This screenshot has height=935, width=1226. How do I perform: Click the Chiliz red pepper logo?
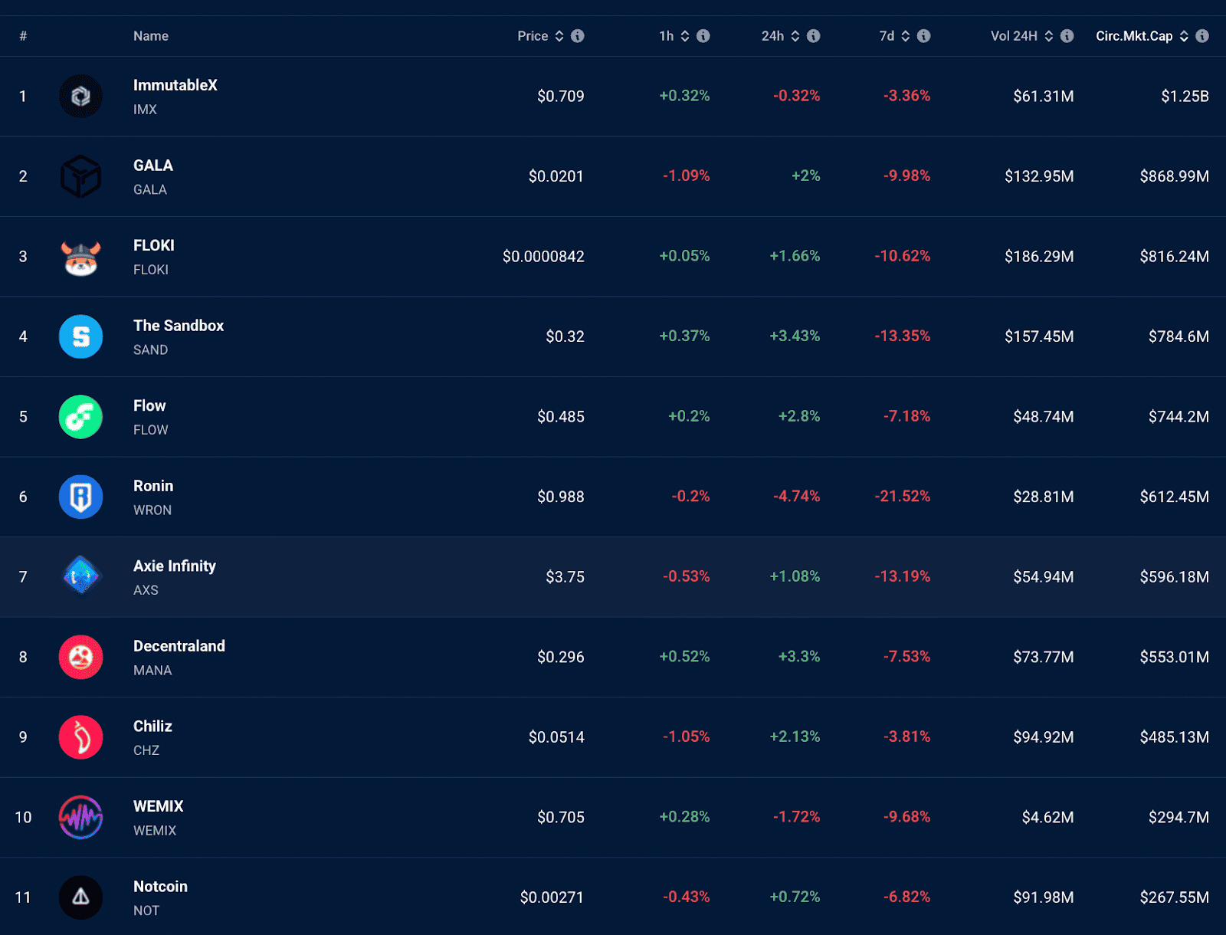click(80, 737)
